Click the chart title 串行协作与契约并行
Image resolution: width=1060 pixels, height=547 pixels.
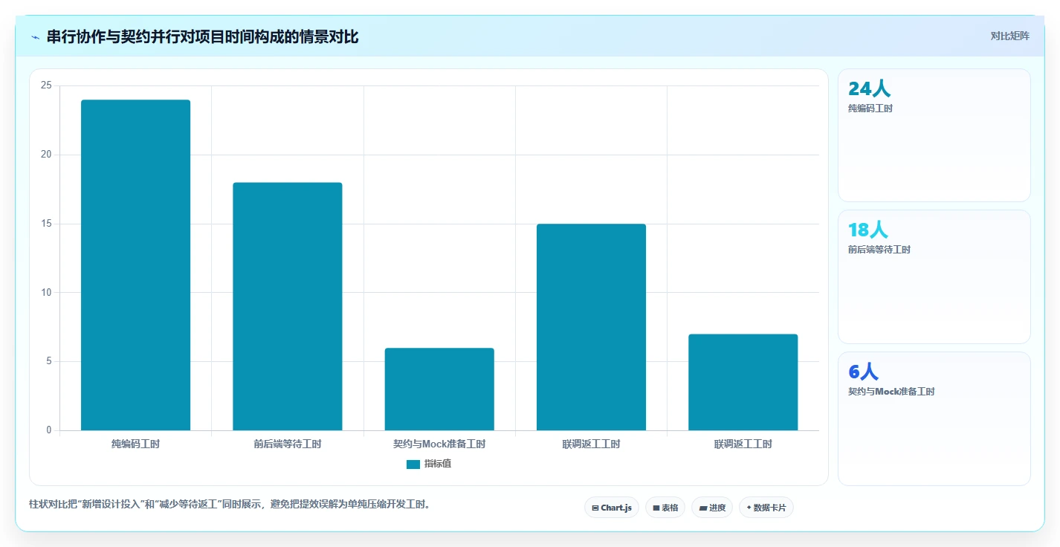pos(202,37)
